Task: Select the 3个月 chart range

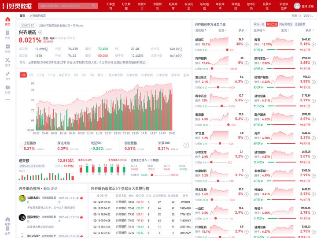Action: coord(52,75)
